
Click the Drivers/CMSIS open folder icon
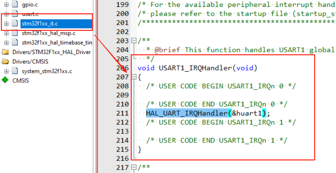[5, 62]
